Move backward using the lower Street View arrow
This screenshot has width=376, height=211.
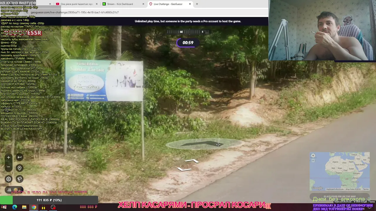184,169
